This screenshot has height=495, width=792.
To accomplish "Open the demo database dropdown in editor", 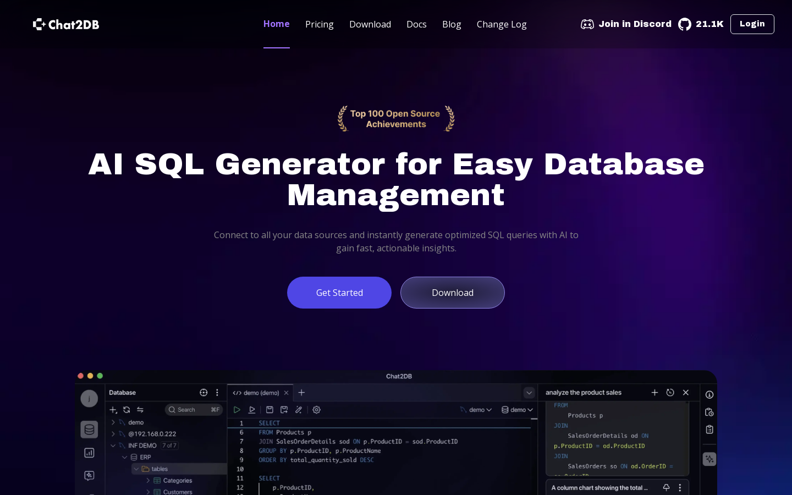I will pos(518,410).
